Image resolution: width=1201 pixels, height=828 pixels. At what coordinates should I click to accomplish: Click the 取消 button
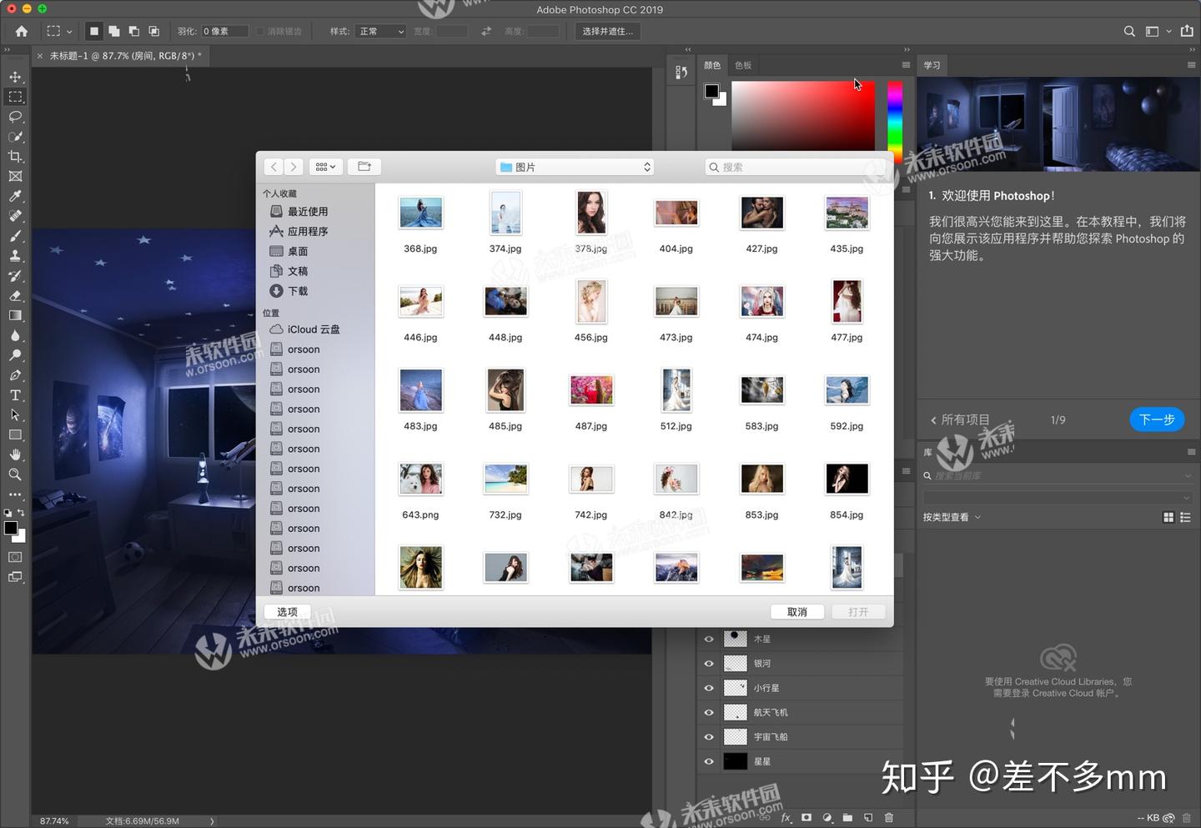coord(796,612)
